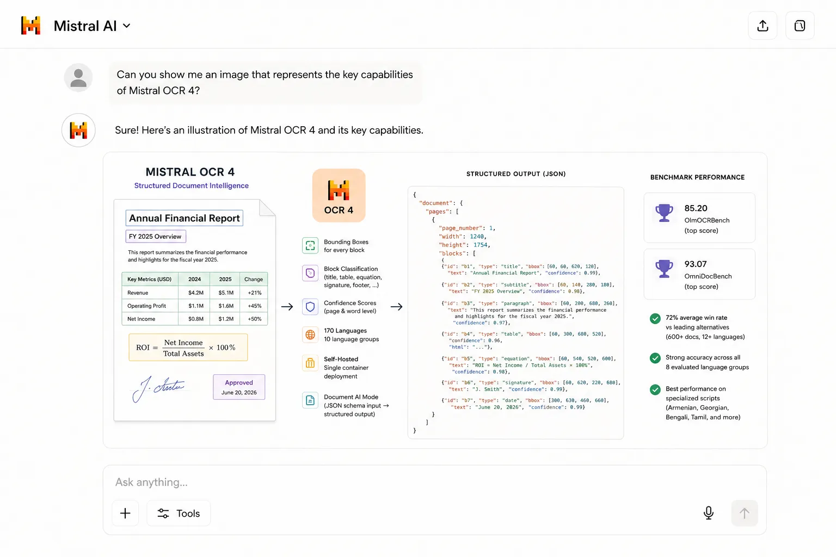This screenshot has width=836, height=557.
Task: Click the trophy icon next to 93.07
Action: 664,269
